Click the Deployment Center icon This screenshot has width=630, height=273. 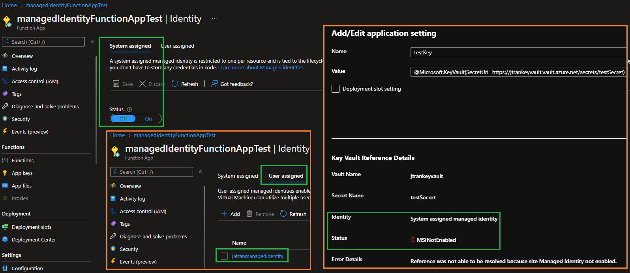(5, 240)
